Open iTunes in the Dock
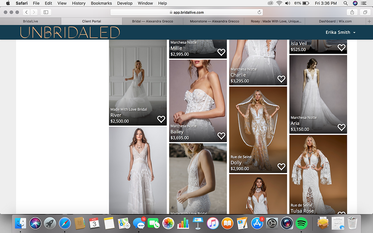Screen dimensions: 373x233 coord(213,223)
